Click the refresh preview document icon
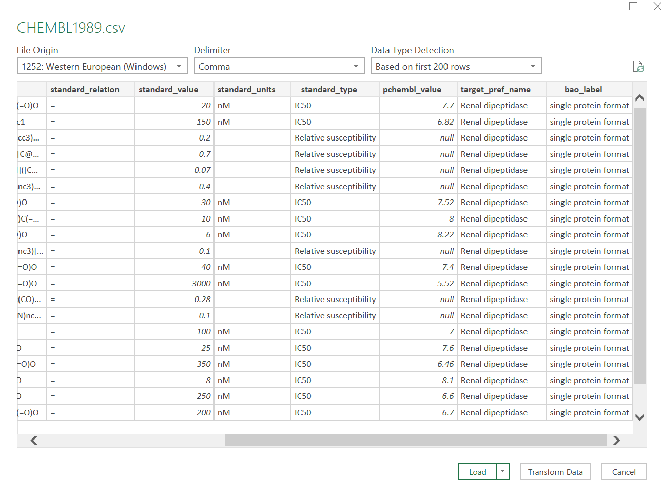 click(638, 67)
